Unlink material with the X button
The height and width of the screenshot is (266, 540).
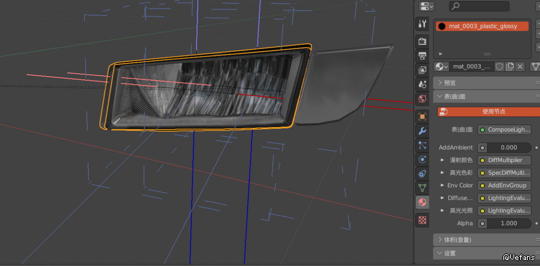click(520, 66)
